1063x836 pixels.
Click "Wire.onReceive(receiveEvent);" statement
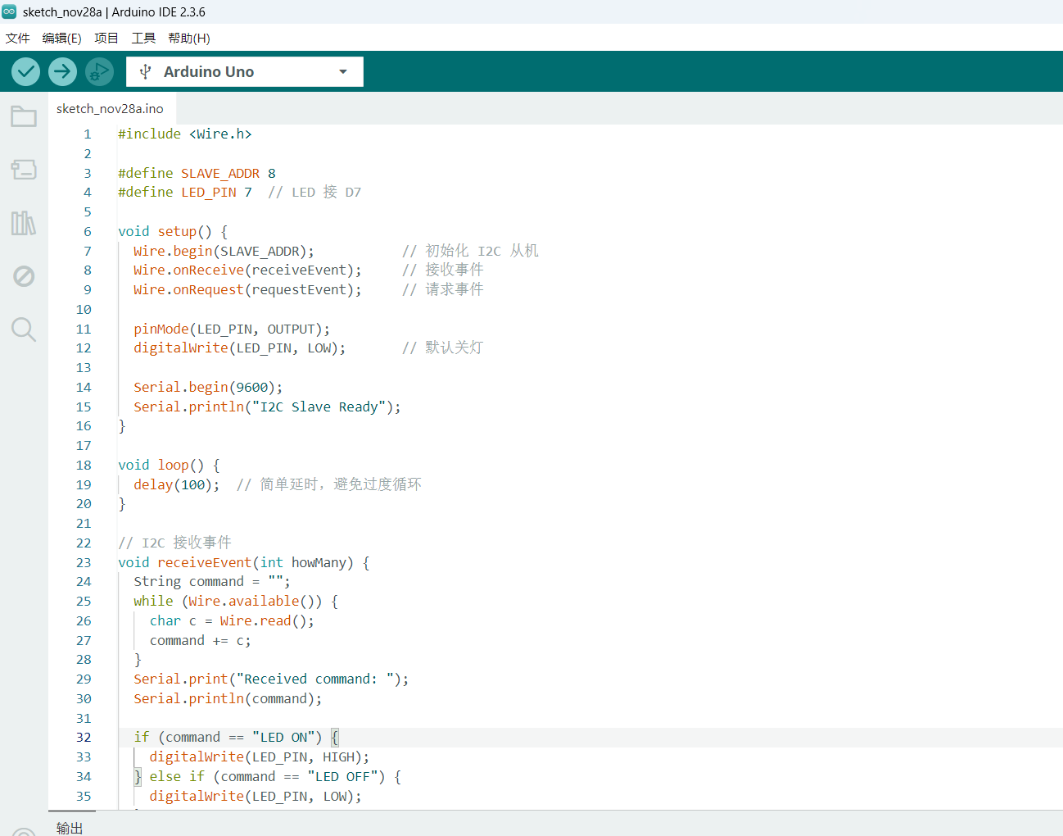(x=247, y=270)
